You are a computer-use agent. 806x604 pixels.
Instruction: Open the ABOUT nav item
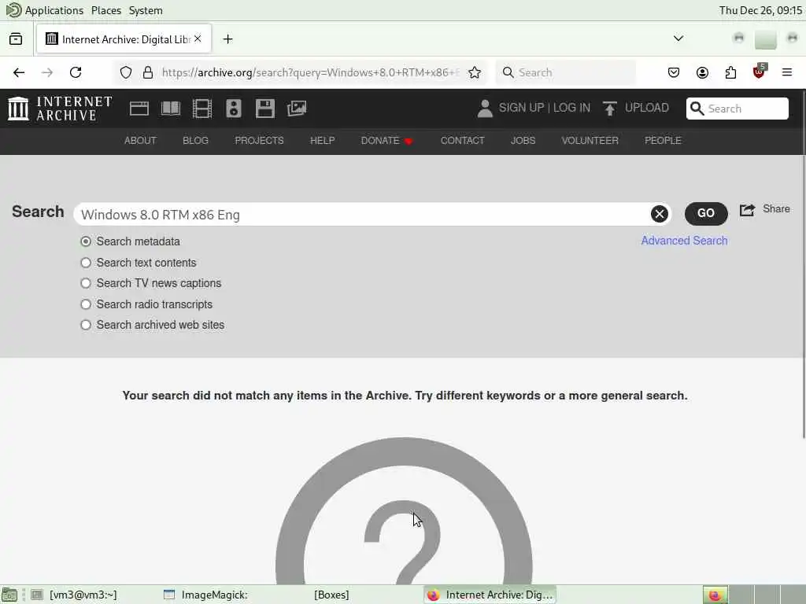click(x=140, y=140)
